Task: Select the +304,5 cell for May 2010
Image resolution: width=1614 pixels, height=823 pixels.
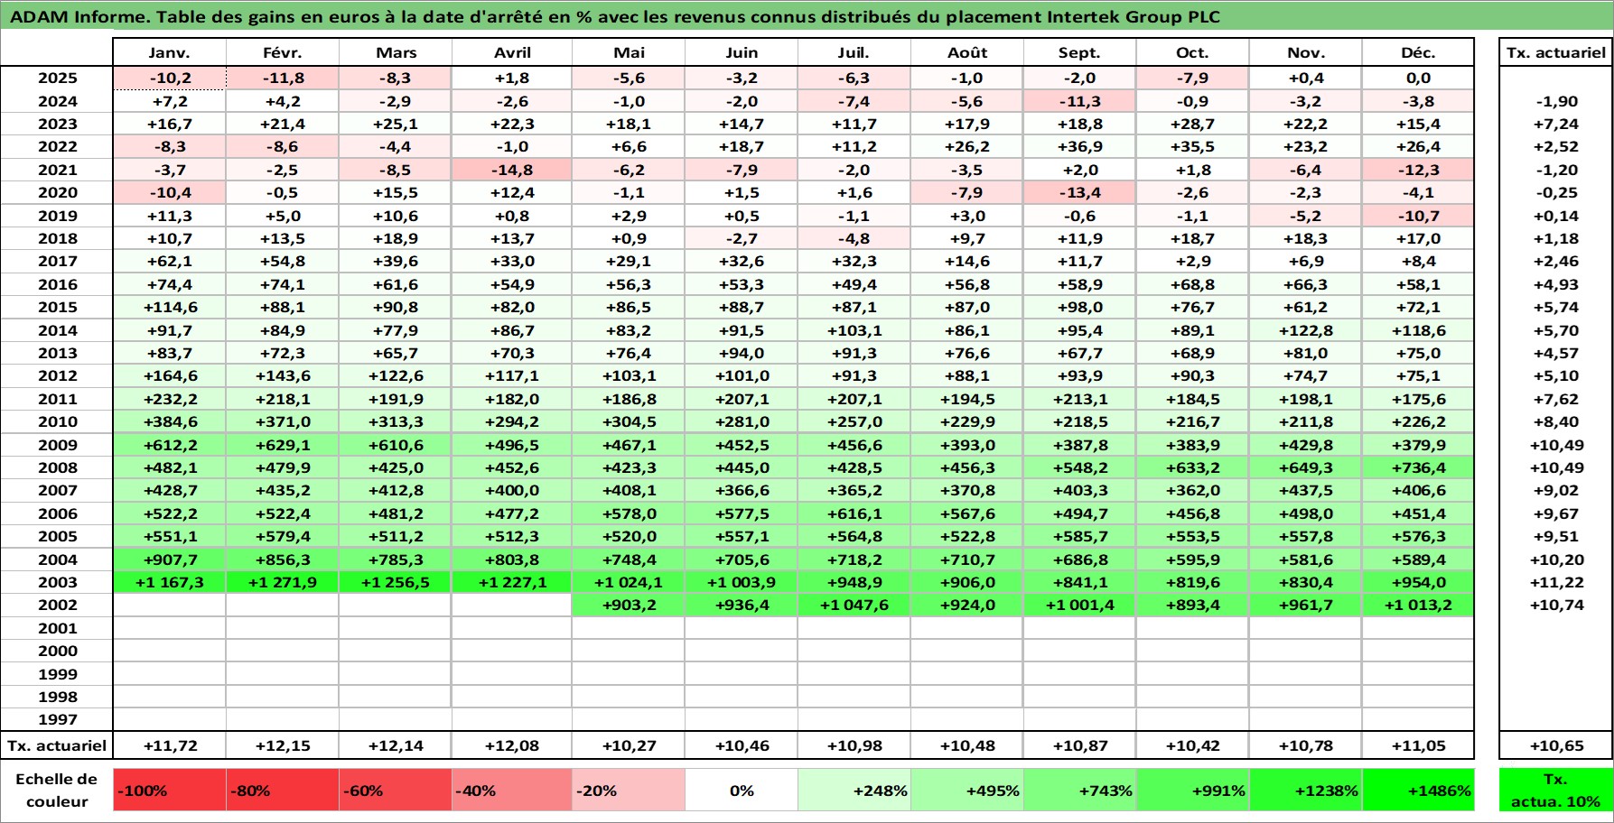Action: [x=629, y=421]
